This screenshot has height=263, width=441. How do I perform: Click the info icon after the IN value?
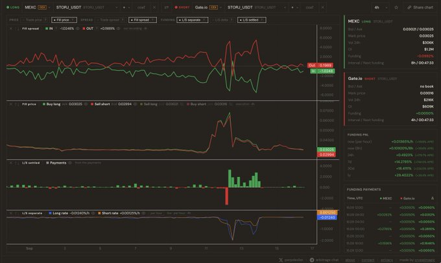77,29
